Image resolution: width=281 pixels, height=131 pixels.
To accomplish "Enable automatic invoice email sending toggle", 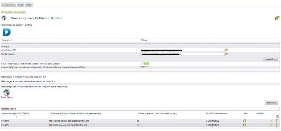I will pos(145,67).
